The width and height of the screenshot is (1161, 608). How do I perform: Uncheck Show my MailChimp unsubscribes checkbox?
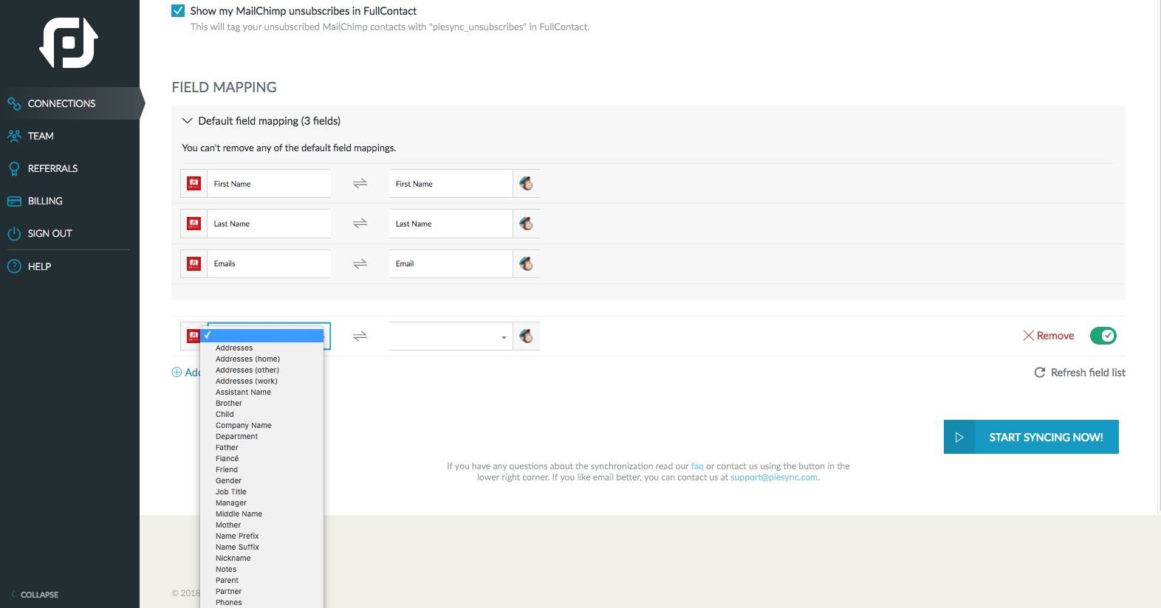pyautogui.click(x=178, y=11)
